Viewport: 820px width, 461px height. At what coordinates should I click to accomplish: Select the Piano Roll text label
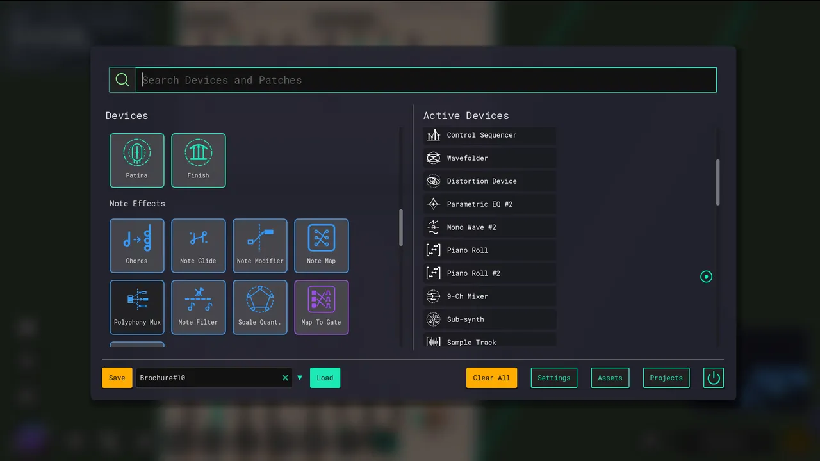(x=468, y=250)
